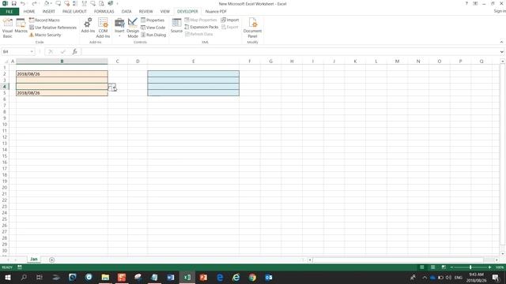Undo the last action
This screenshot has width=506, height=284.
click(23, 3)
